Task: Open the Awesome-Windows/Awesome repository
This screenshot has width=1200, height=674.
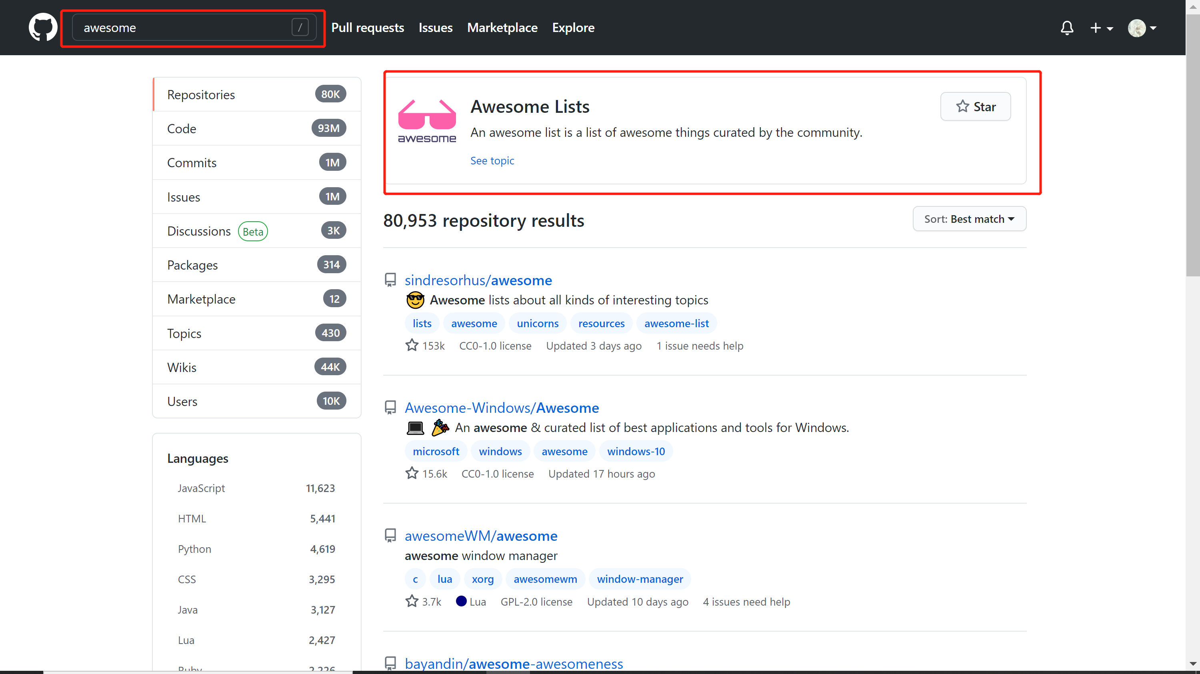Action: (502, 408)
